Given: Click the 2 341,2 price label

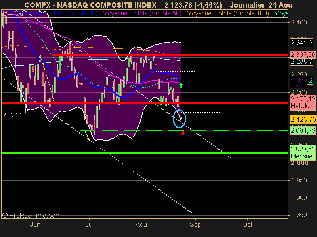Looking at the screenshot, I should 302,43.
